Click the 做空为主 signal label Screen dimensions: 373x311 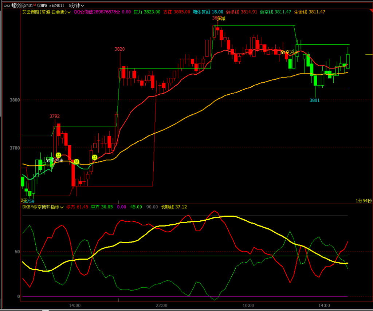click(290, 52)
